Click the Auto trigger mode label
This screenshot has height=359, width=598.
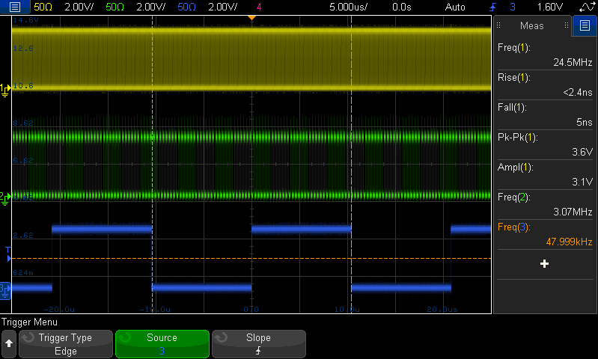click(455, 7)
